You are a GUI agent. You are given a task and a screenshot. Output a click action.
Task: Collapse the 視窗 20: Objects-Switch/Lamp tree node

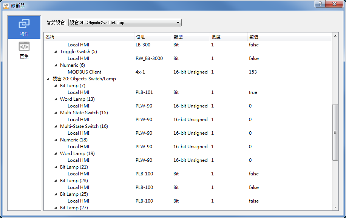(x=48, y=79)
